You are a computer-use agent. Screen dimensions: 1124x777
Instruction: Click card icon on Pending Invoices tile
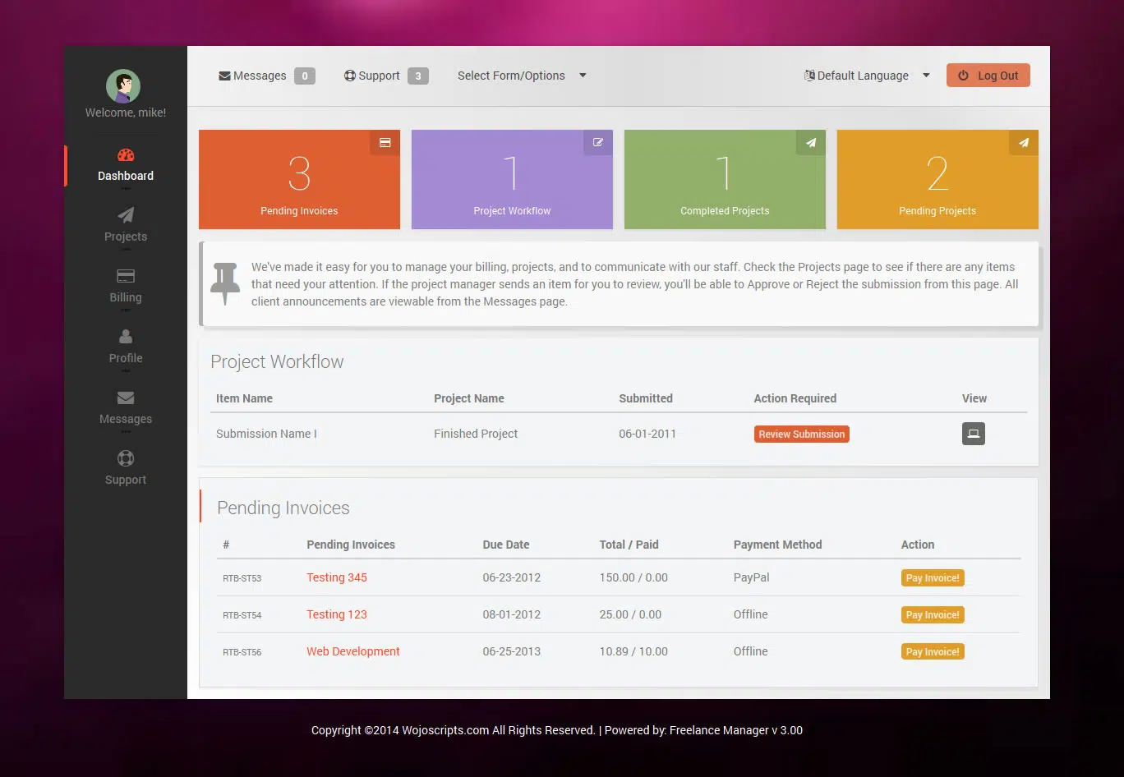(x=385, y=143)
